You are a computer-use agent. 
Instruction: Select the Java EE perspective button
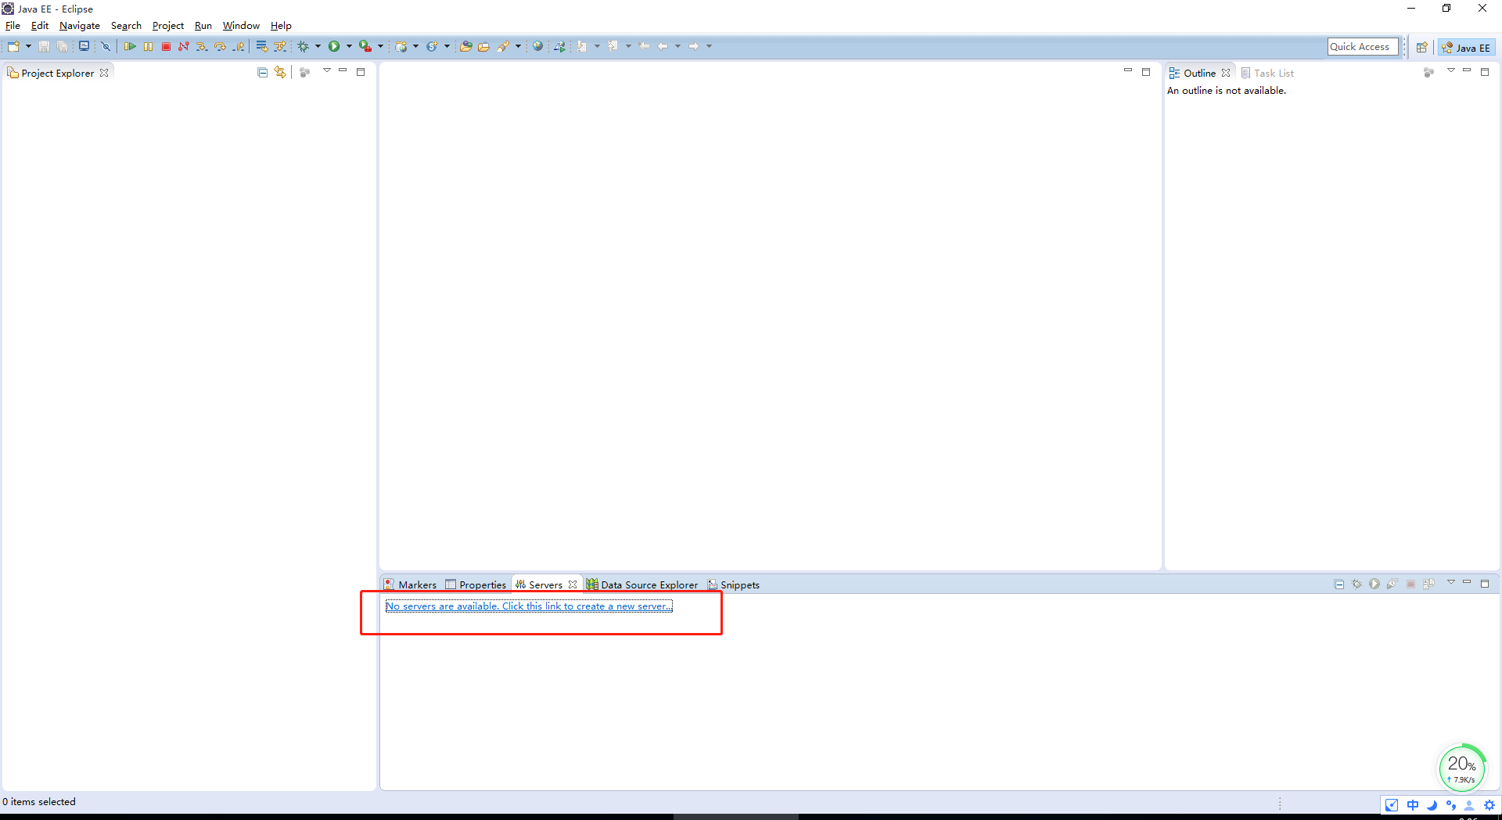click(x=1466, y=47)
